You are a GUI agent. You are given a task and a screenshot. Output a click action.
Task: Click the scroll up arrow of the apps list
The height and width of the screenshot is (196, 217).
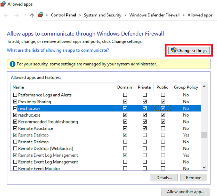click(204, 86)
